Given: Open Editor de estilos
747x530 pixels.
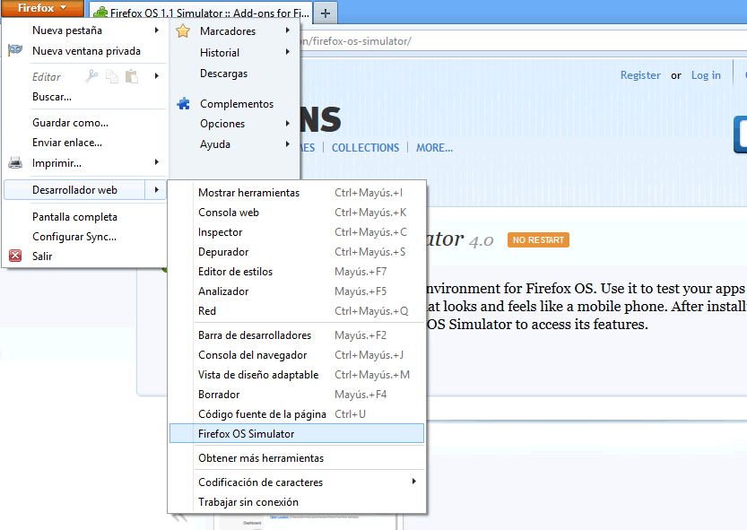Looking at the screenshot, I should pyautogui.click(x=296, y=272).
